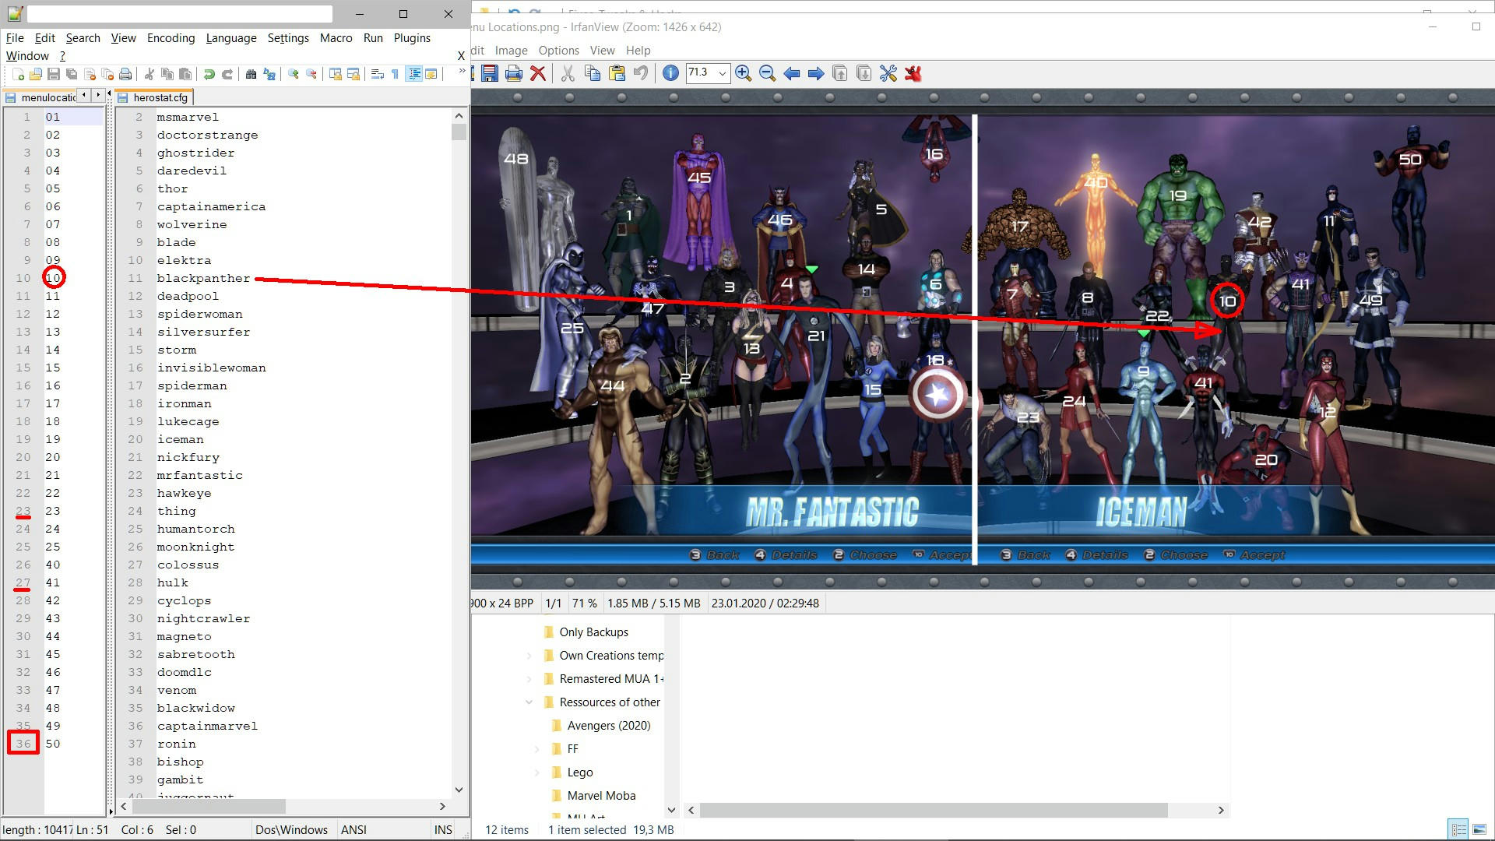Open IrfanView zoom percentage 71.3 dropdown
Viewport: 1495px width, 841px height.
722,73
